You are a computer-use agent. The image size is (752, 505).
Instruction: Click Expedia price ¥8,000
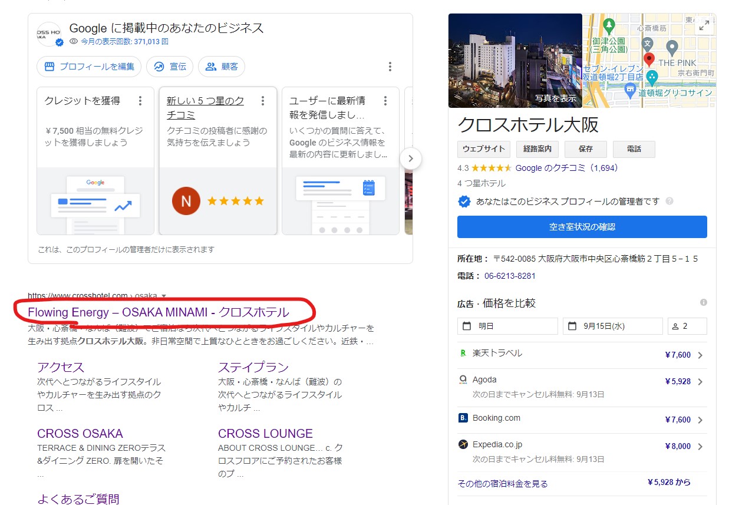[x=678, y=447]
